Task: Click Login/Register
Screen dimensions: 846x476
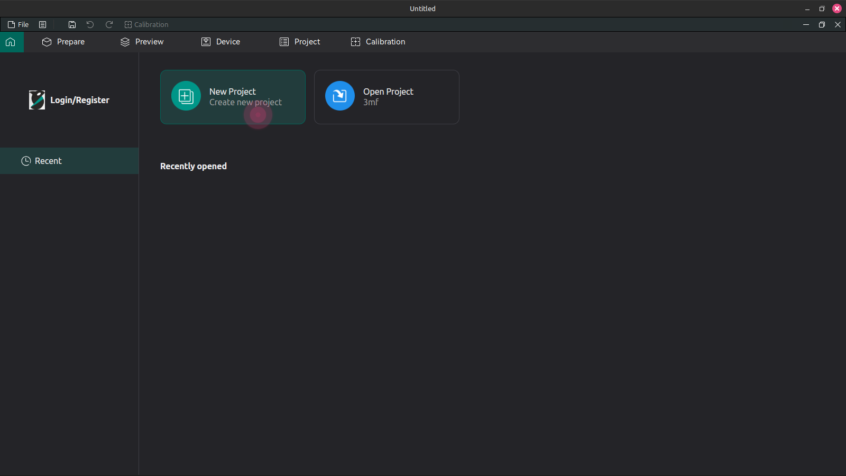Action: pyautogui.click(x=79, y=99)
